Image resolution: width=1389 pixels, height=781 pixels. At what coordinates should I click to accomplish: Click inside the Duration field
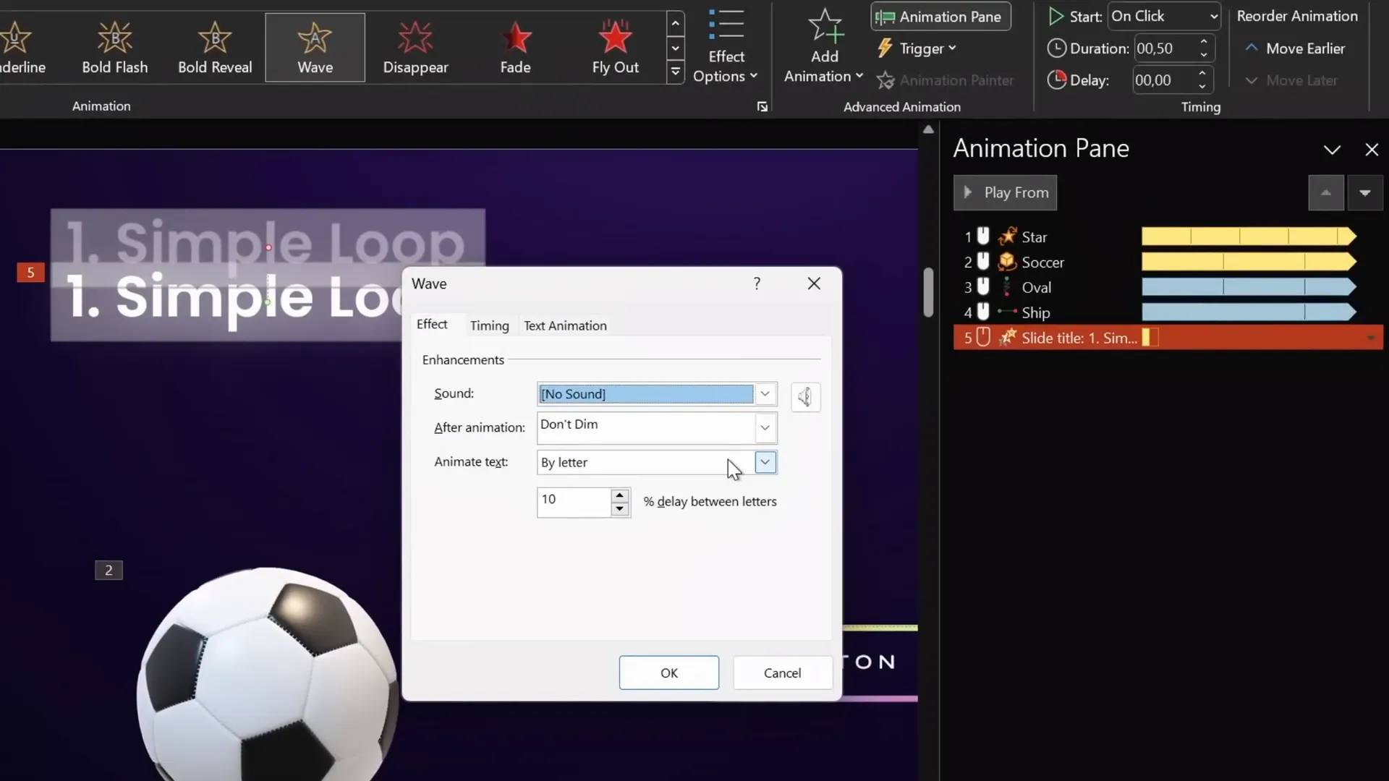(x=1163, y=48)
